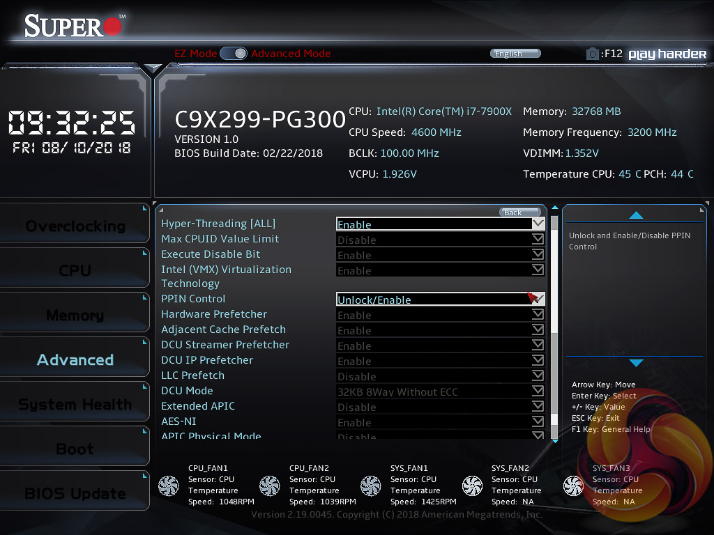Open the PPIN Control dropdown

(441, 300)
